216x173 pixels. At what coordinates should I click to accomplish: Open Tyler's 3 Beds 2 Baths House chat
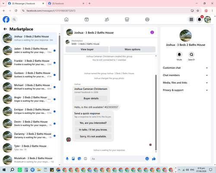(29, 148)
